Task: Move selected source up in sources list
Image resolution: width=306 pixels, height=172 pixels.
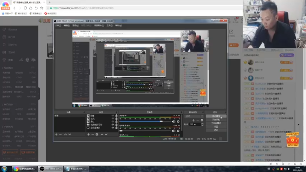Action: tap(102, 135)
